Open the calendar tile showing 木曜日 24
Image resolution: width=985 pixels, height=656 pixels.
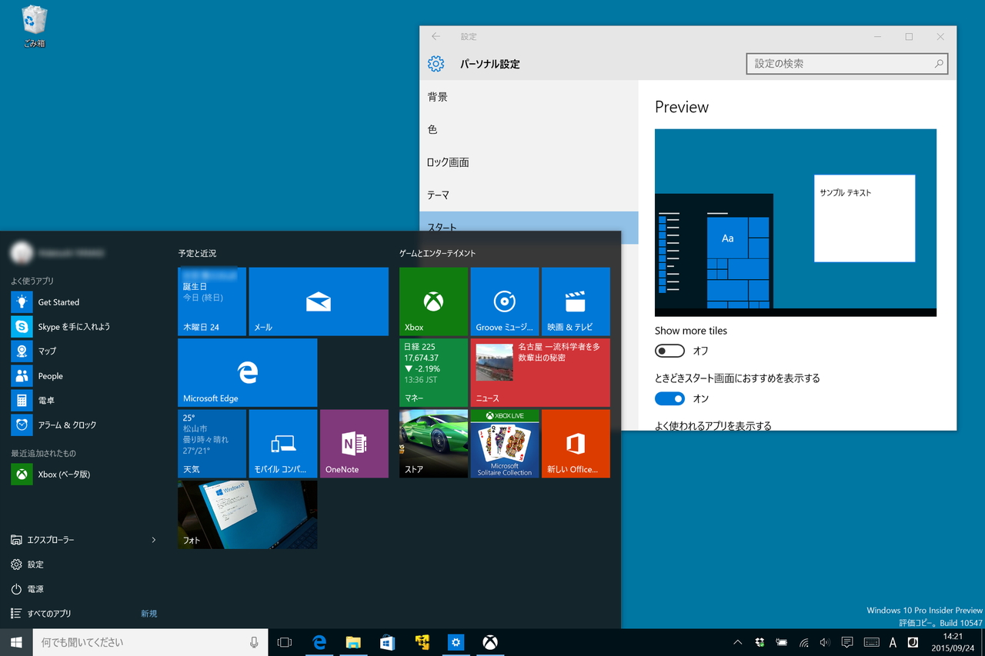212,301
